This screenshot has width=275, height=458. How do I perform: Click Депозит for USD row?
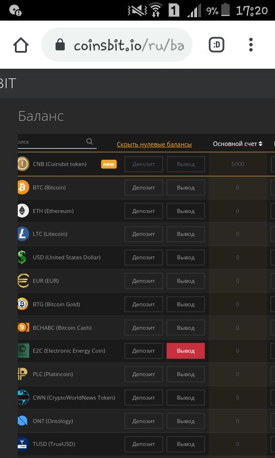[143, 258]
